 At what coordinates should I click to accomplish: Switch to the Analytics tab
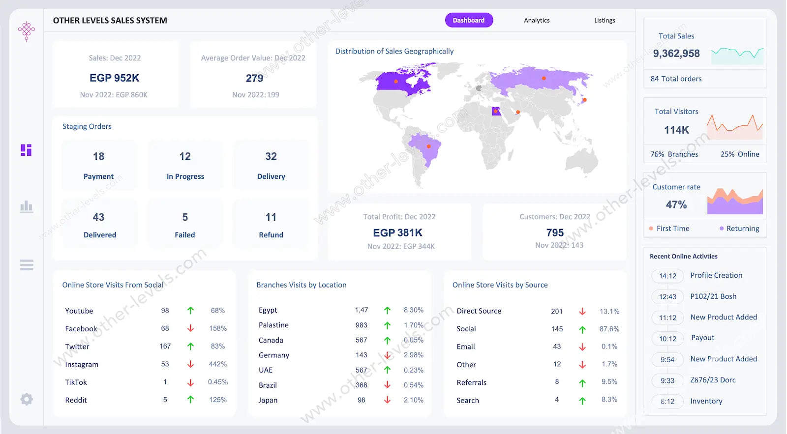point(537,20)
